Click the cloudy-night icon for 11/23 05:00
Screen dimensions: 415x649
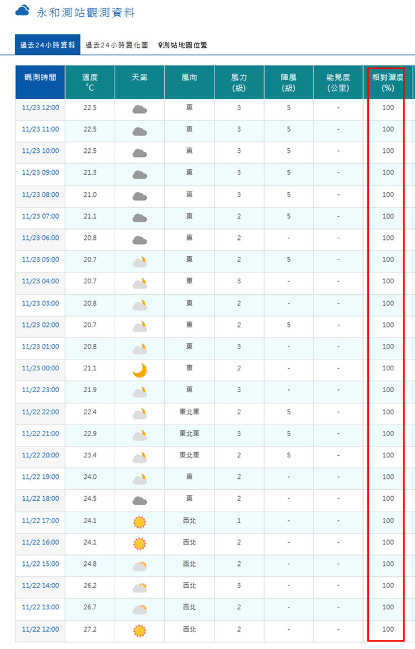[139, 261]
